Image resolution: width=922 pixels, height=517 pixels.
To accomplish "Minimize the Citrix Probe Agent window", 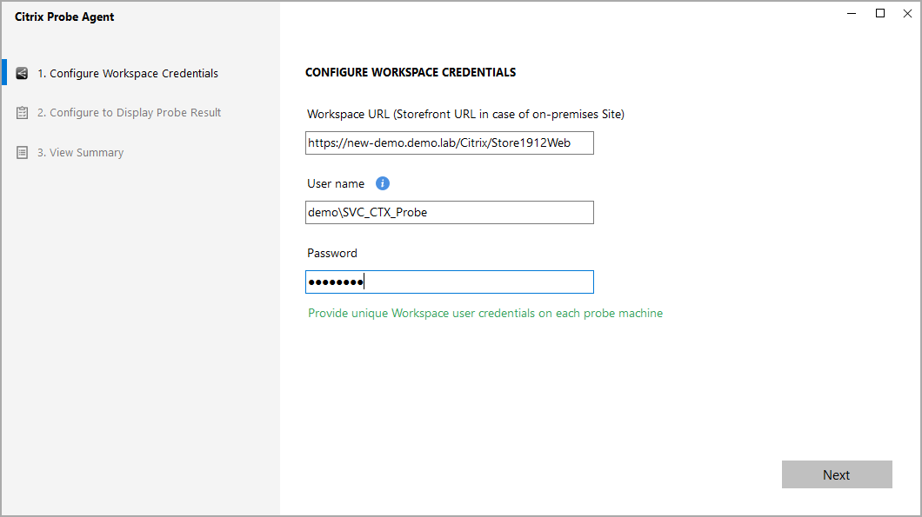I will tap(852, 13).
